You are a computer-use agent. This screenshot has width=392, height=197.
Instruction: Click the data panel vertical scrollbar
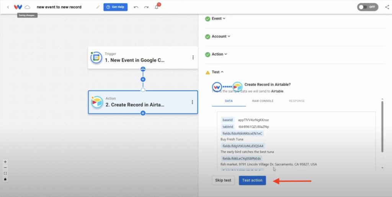[382, 126]
